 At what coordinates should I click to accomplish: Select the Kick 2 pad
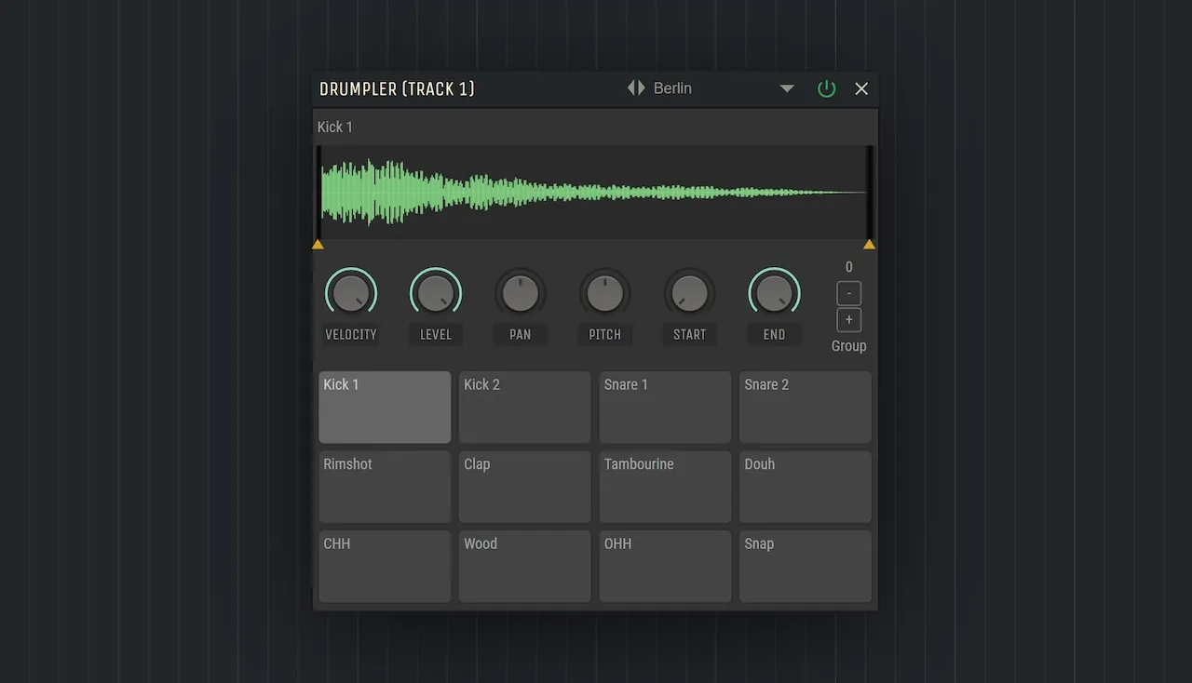click(x=524, y=408)
